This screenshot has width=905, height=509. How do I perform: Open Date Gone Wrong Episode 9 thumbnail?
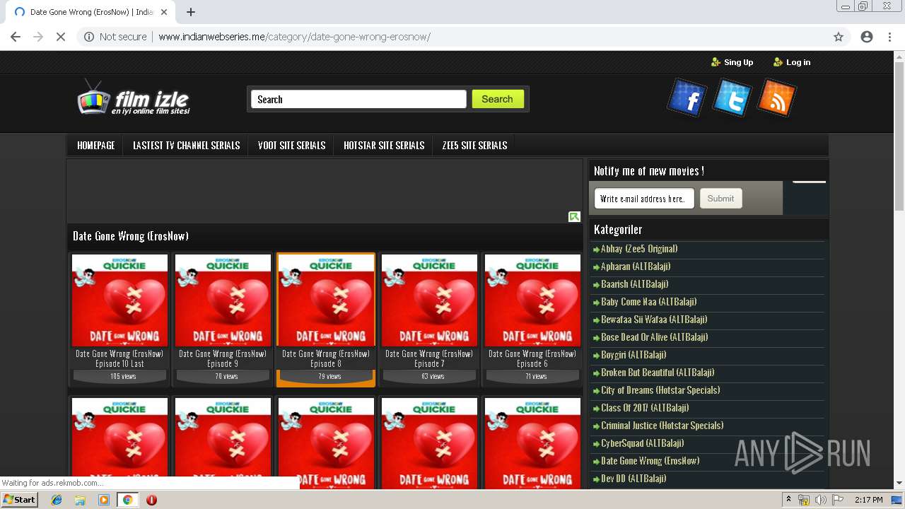(223, 300)
